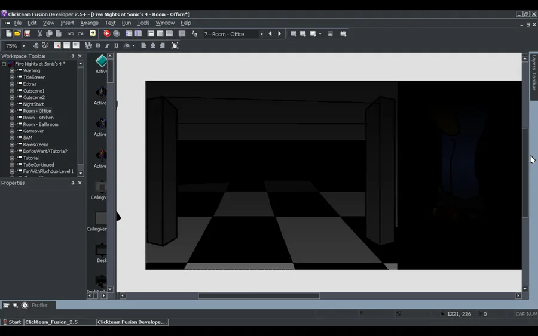
Task: Open the Tools menu
Action: coord(143,23)
